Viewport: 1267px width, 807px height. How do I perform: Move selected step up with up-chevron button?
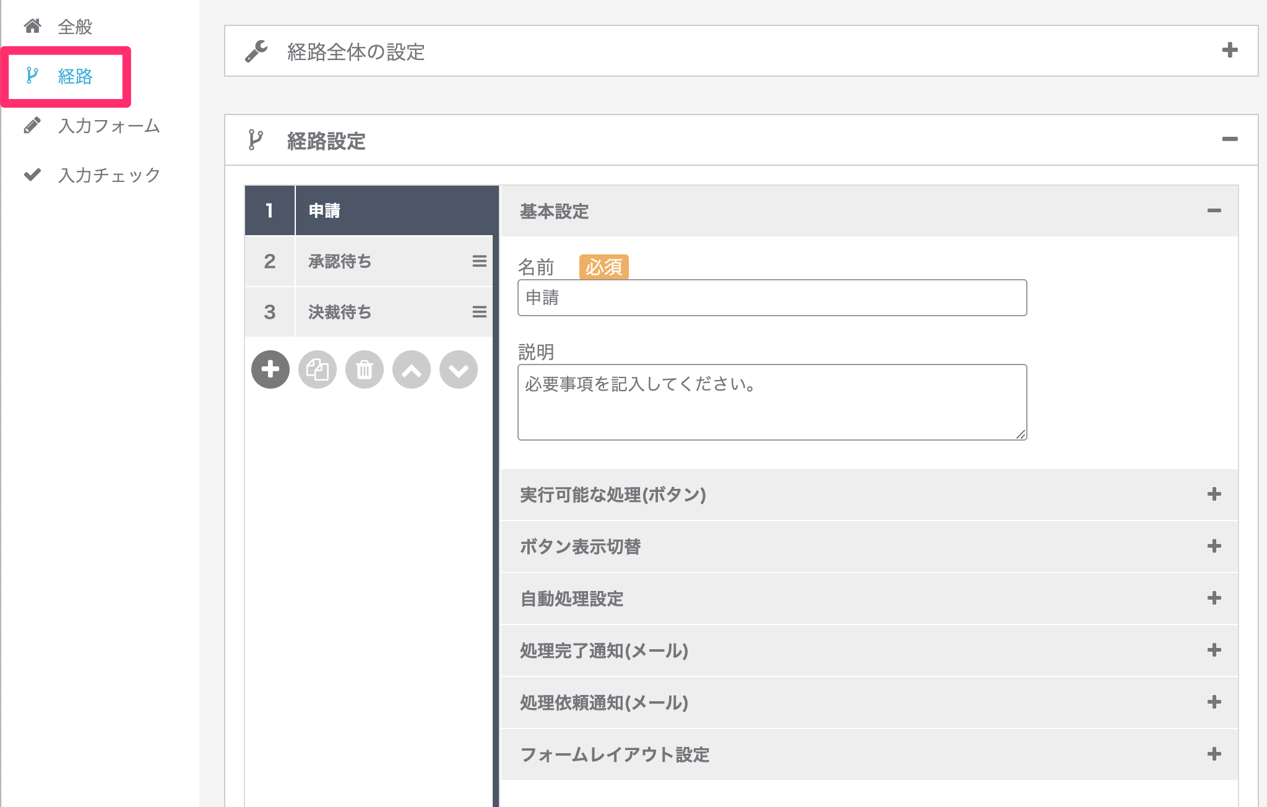[412, 369]
